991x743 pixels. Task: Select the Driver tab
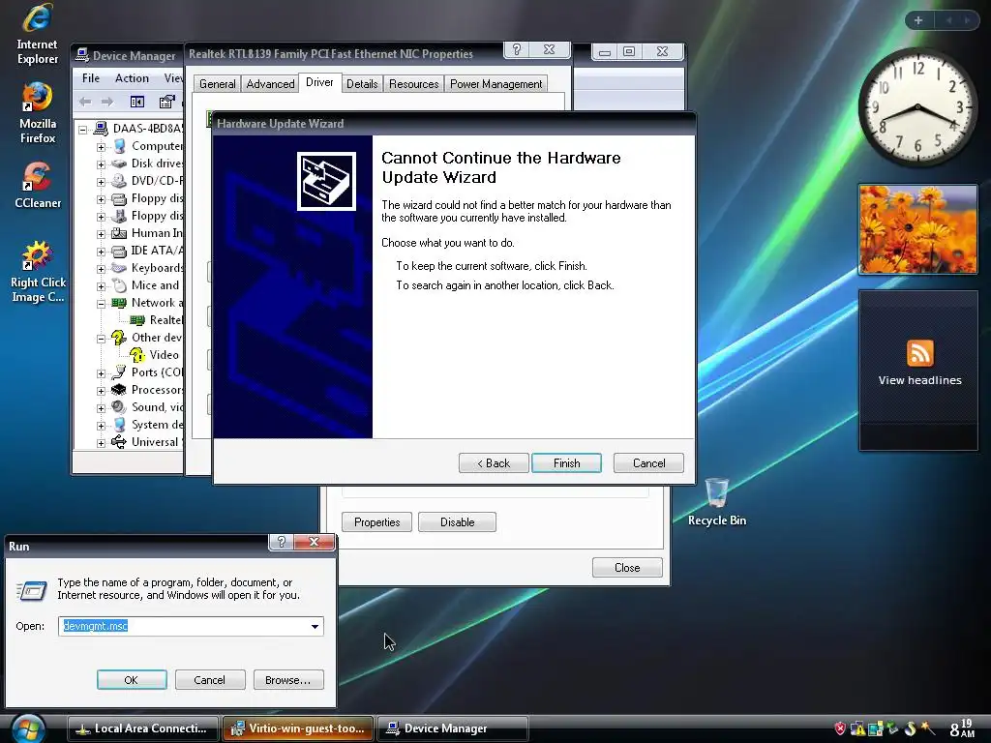pos(319,83)
